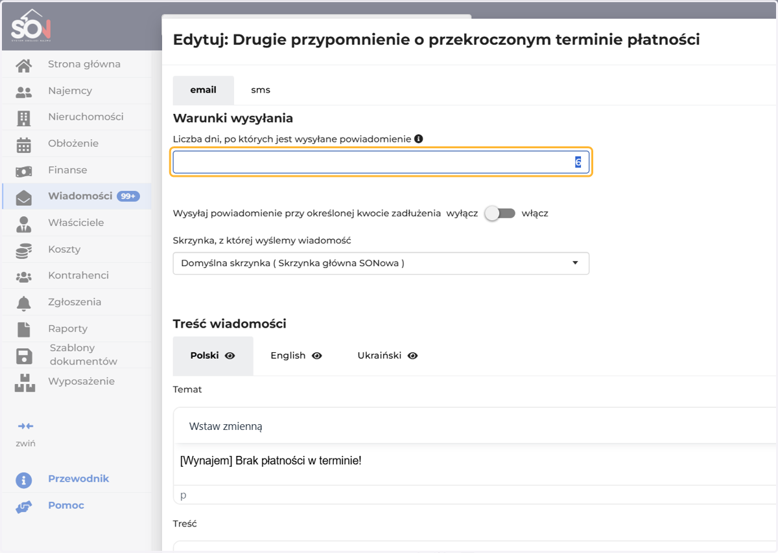778x553 pixels.
Task: Open Kontrahenci section
Action: coord(78,275)
